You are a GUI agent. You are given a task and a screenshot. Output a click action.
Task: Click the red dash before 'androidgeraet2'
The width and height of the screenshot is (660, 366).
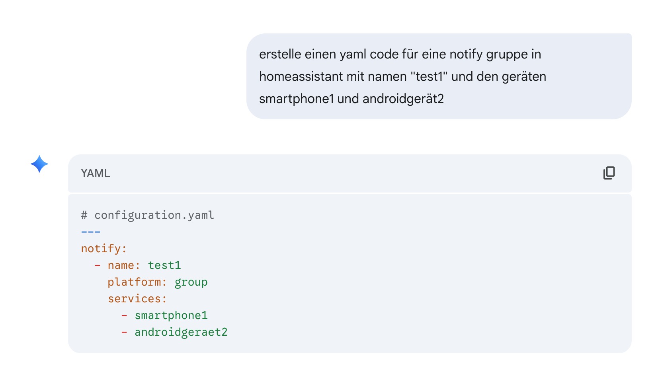click(x=124, y=332)
